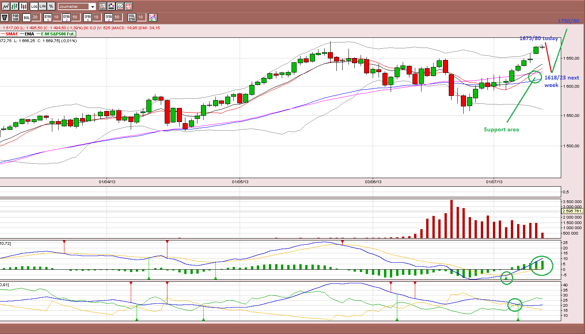
Task: Toggle the VOL EMA indicator
Action: (x=132, y=17)
